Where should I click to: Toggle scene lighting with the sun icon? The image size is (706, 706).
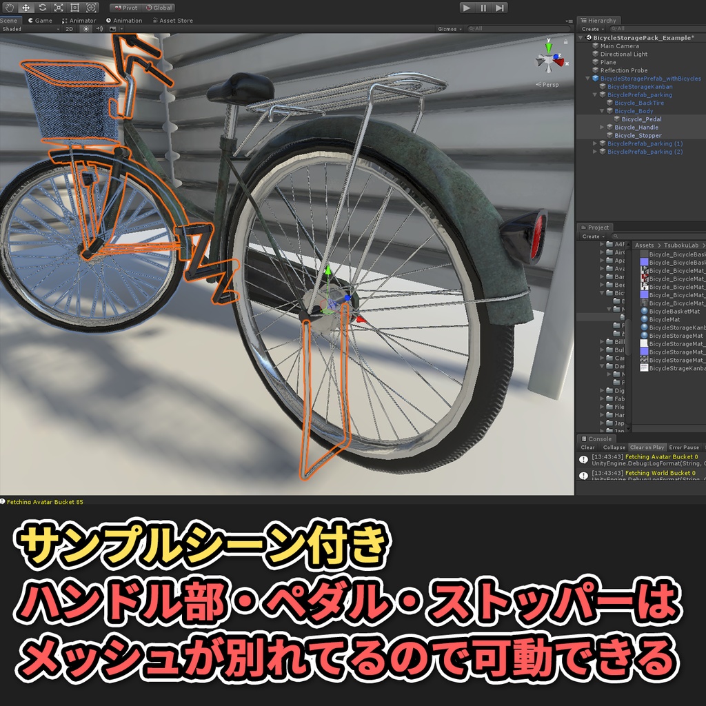click(x=87, y=30)
